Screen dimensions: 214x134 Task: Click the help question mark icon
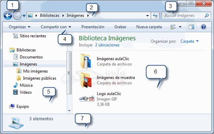[x=203, y=27]
